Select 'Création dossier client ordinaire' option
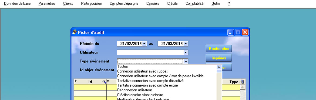Viewport: 316px width, 100px height. tap(167, 95)
